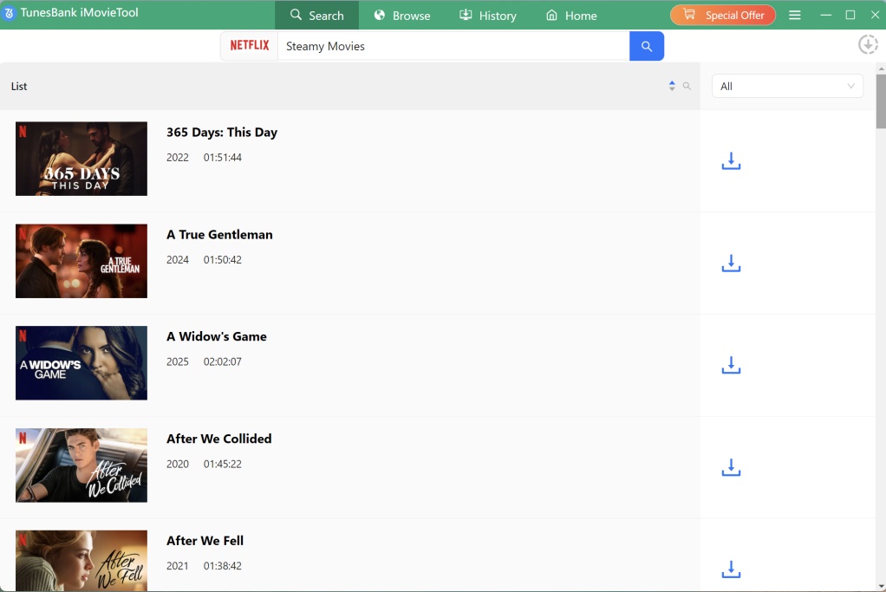Open the History tab
The image size is (886, 592).
[x=488, y=15]
